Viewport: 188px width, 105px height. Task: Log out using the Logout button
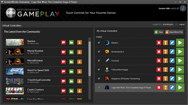(180, 24)
